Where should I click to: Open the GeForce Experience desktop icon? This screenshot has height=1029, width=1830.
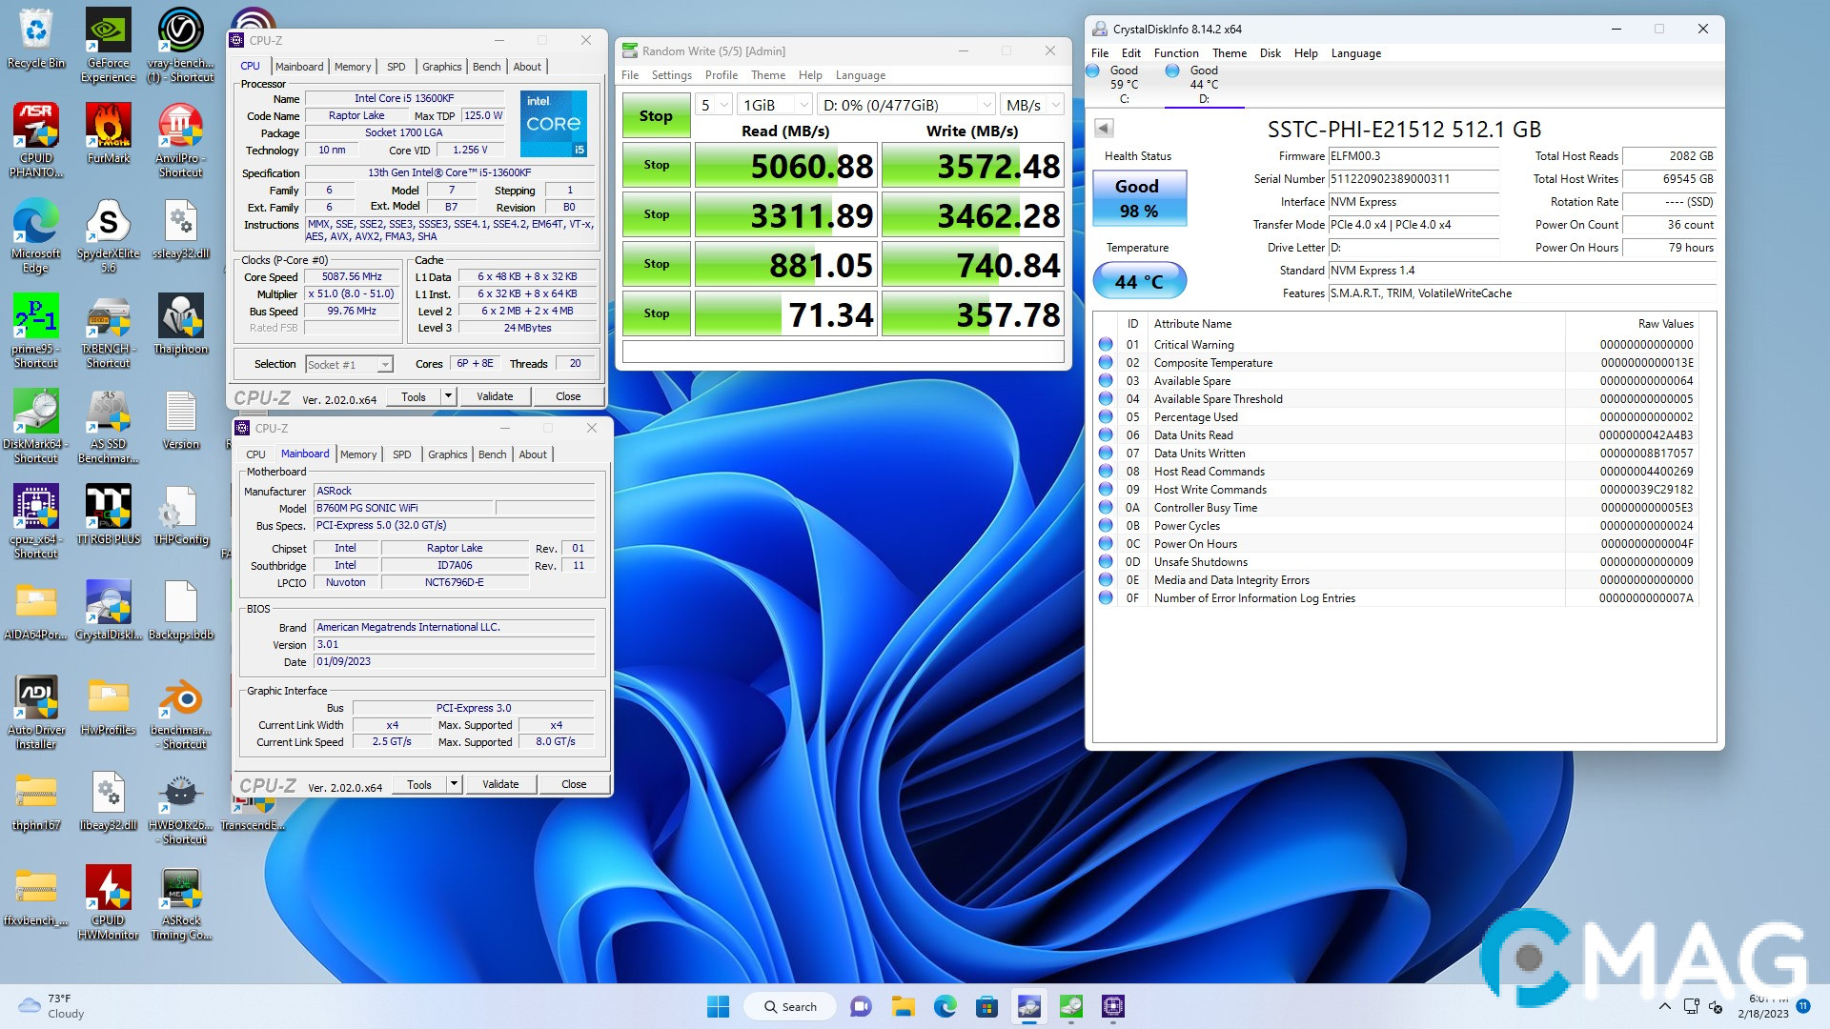[x=108, y=30]
